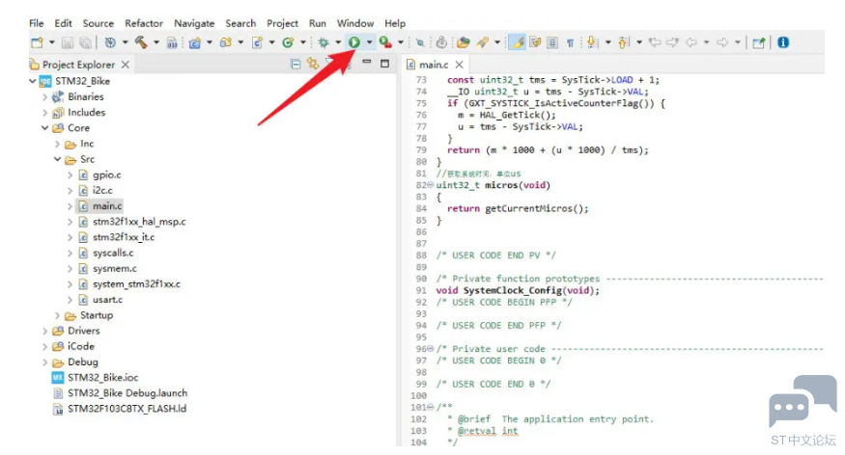Click the Save All icon
The width and height of the screenshot is (845, 455).
tap(85, 42)
